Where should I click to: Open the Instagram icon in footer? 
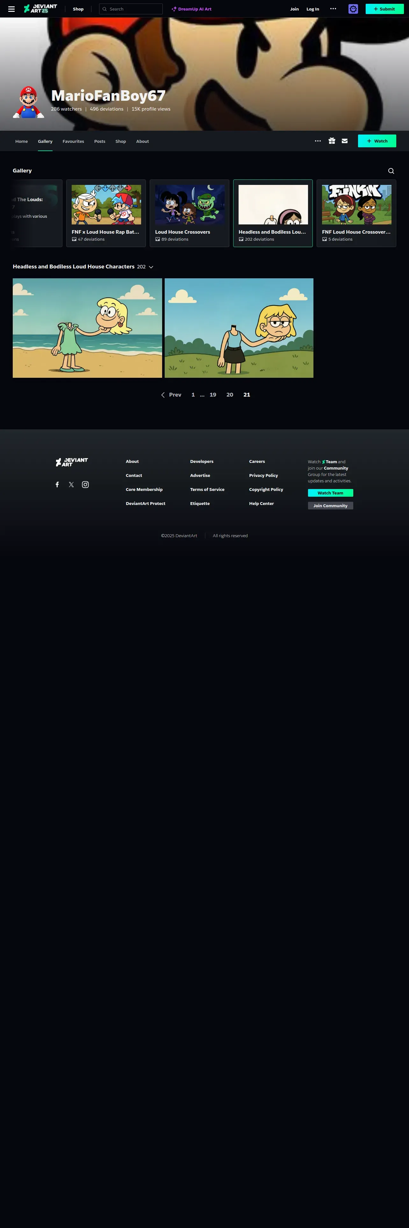[85, 485]
